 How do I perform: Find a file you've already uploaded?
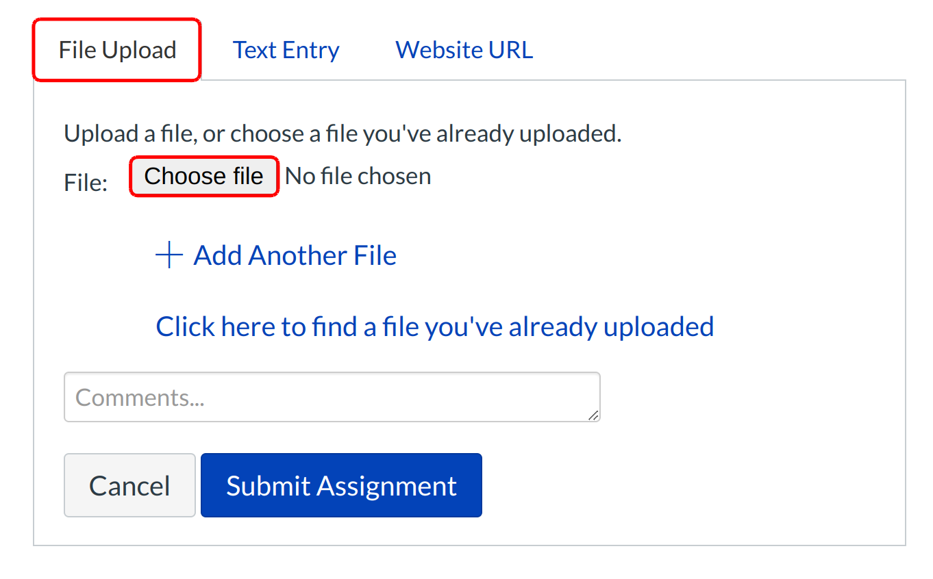tap(434, 327)
